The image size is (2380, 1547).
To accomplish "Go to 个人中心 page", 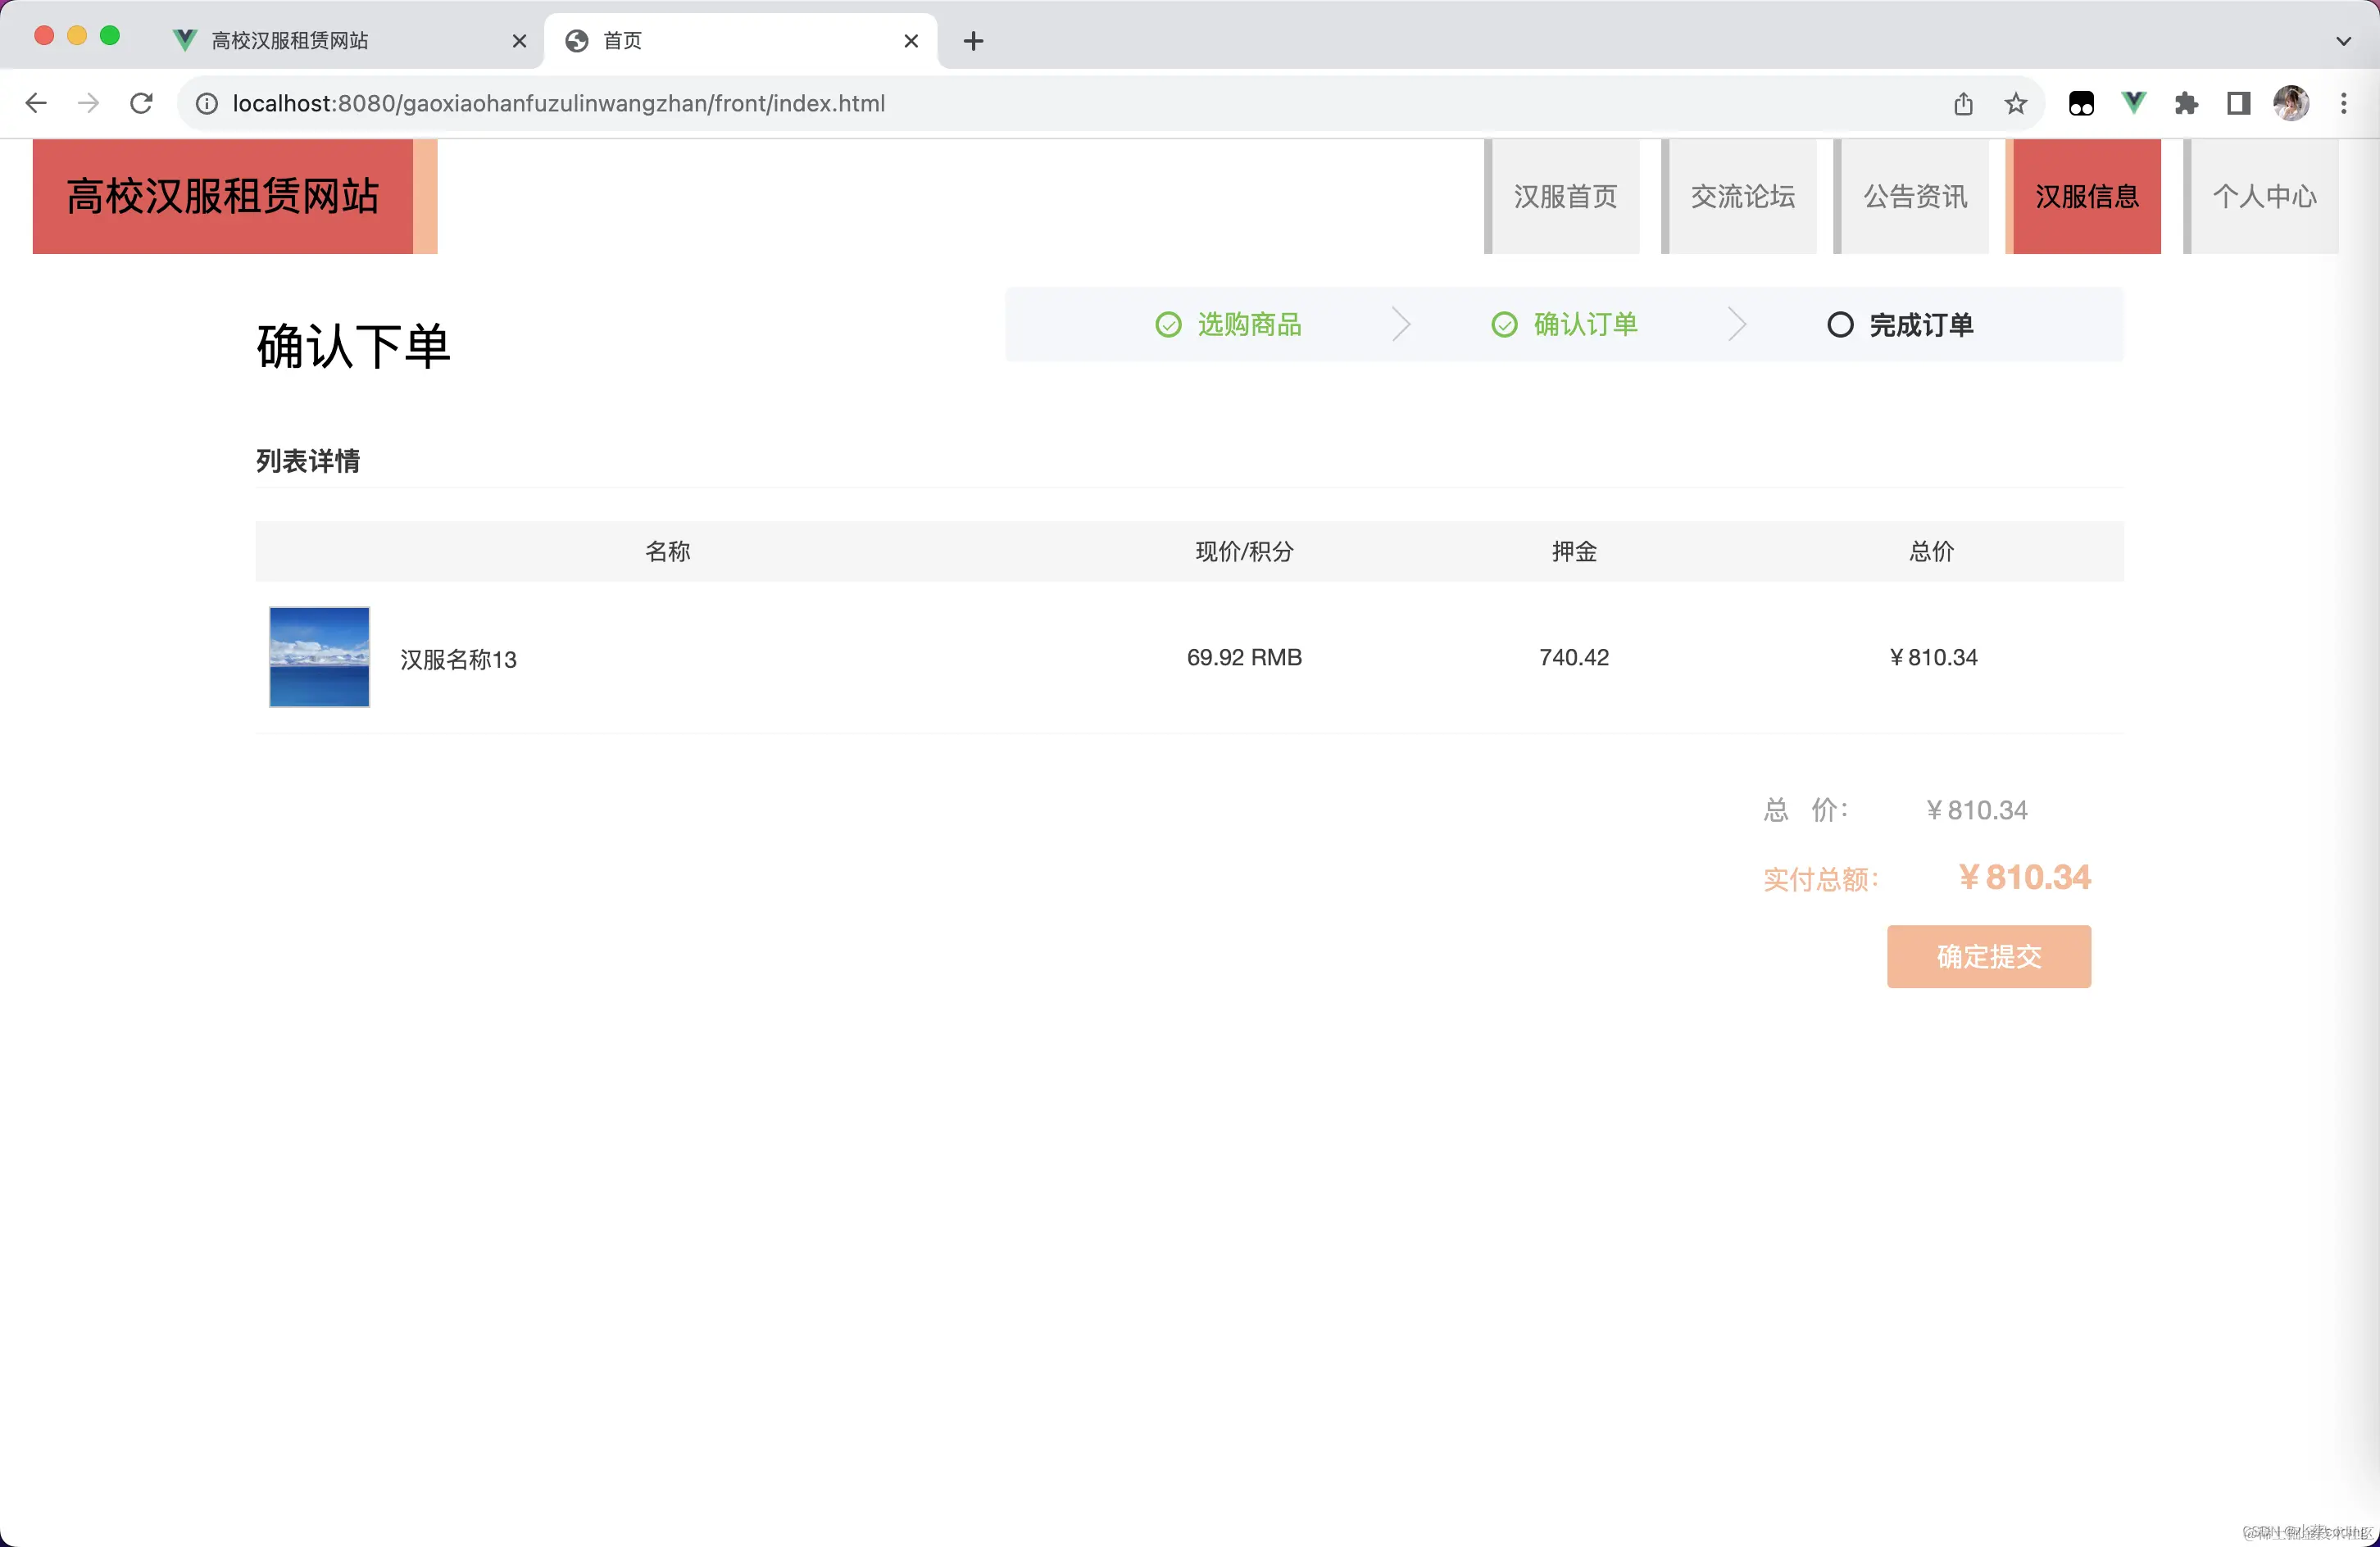I will (2265, 196).
